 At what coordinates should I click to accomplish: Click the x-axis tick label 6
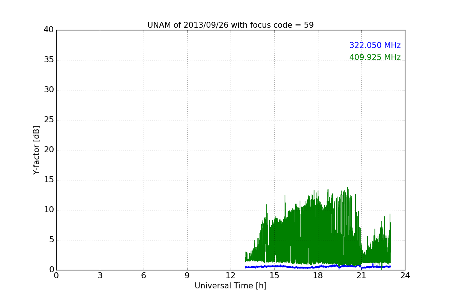coord(143,276)
